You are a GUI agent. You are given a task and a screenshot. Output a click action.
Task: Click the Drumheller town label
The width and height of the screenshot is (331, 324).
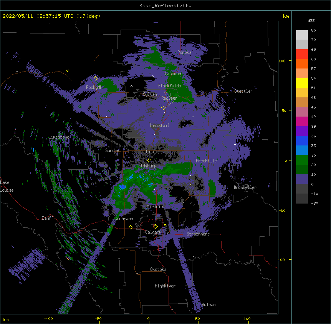click(245, 187)
